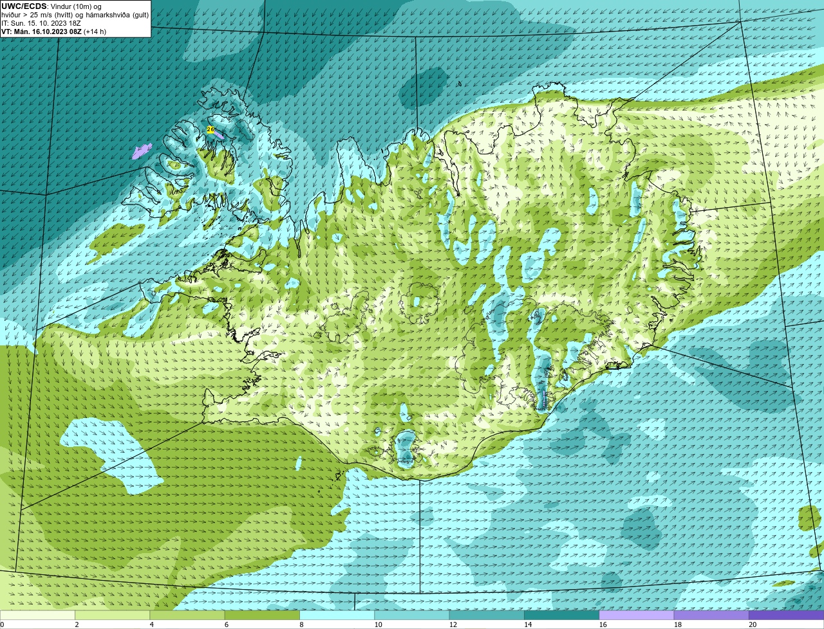Click the legend label '10'
Viewport: 824px width, 629px height.
(x=378, y=624)
